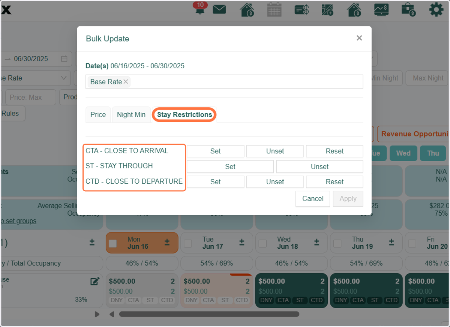Viewport: 450px width, 327px height.
Task: Open the monitor revenue chart icon
Action: [381, 9]
